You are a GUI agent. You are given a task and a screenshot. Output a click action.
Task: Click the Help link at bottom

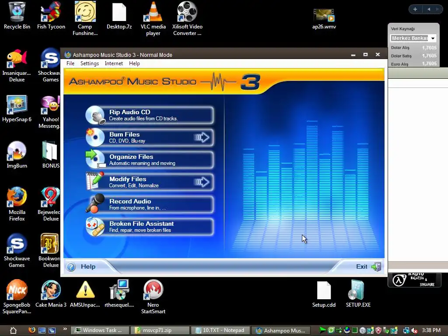(x=88, y=266)
